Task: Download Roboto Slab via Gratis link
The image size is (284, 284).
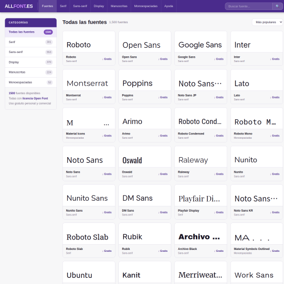Action: point(107,251)
